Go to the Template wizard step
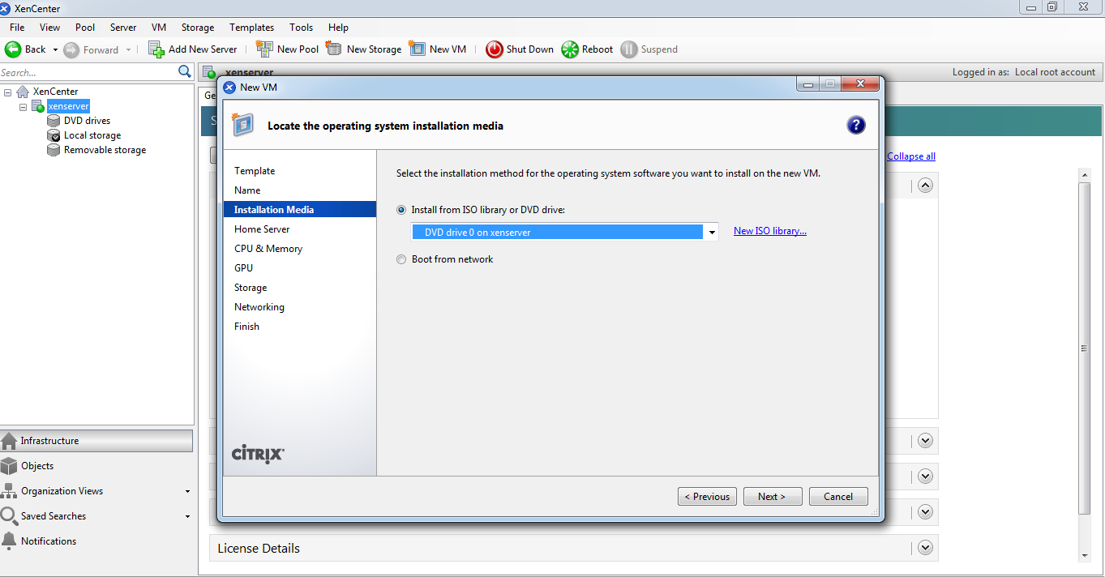The width and height of the screenshot is (1105, 577). coord(255,171)
